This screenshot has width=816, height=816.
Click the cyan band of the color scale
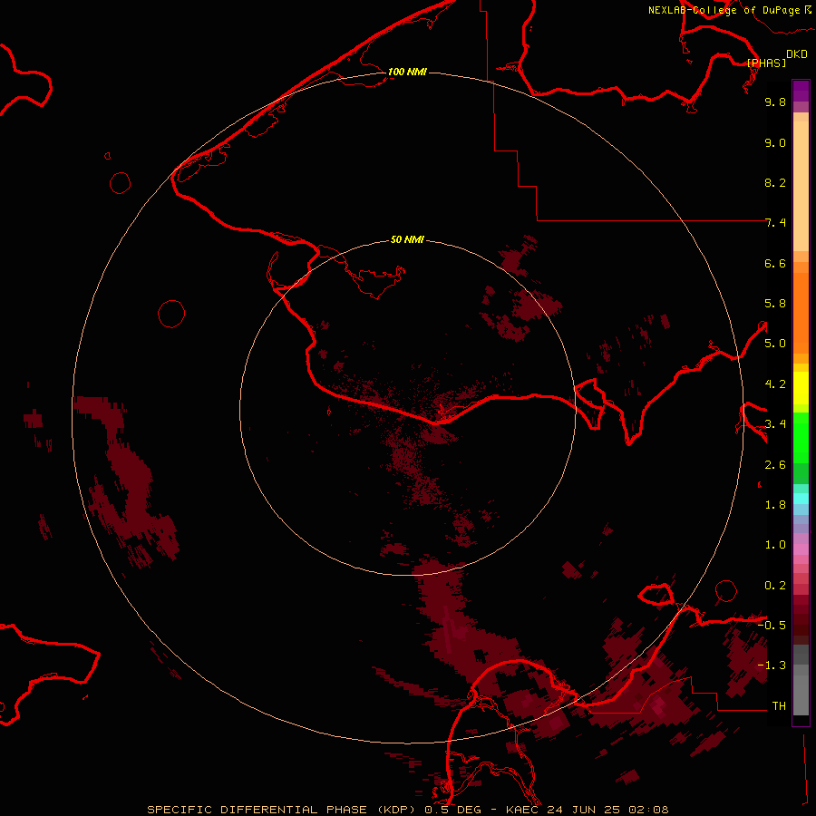click(801, 499)
